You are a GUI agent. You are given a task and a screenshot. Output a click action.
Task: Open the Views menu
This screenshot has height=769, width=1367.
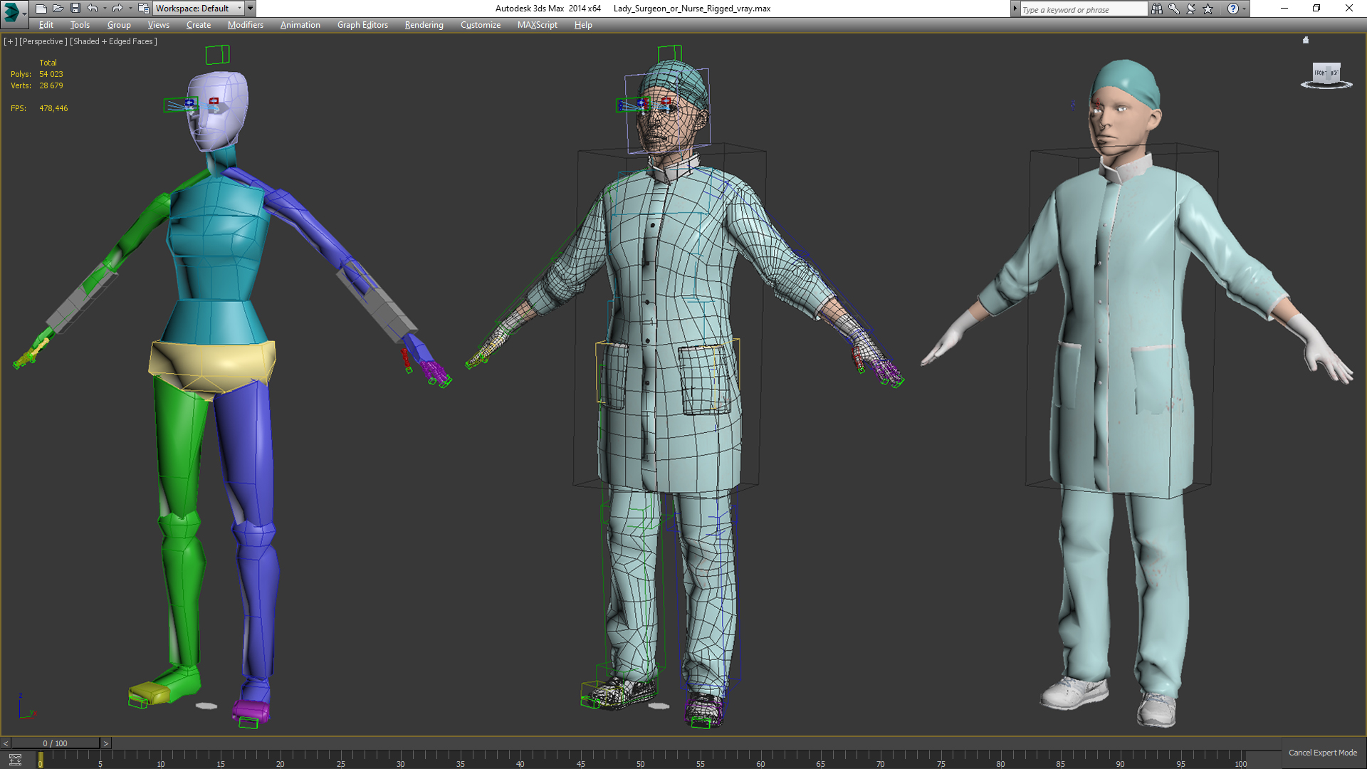tap(158, 25)
